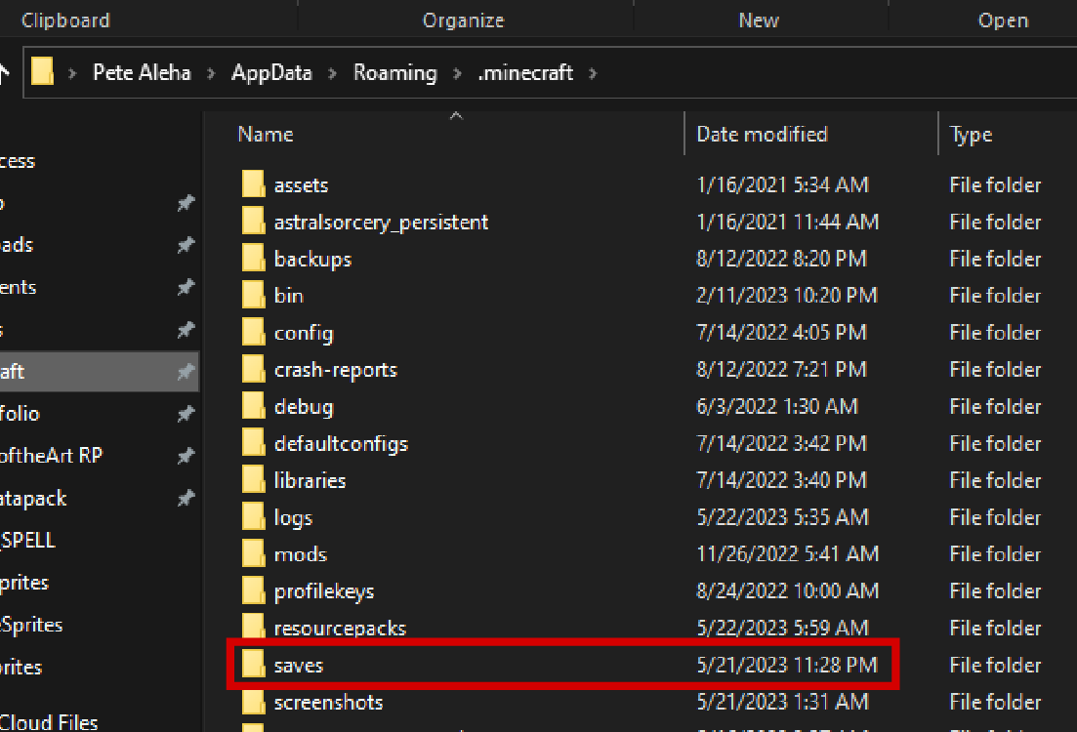Expand chevron after AppData in breadcrumb
Viewport: 1077px width, 732px height.
coord(332,73)
